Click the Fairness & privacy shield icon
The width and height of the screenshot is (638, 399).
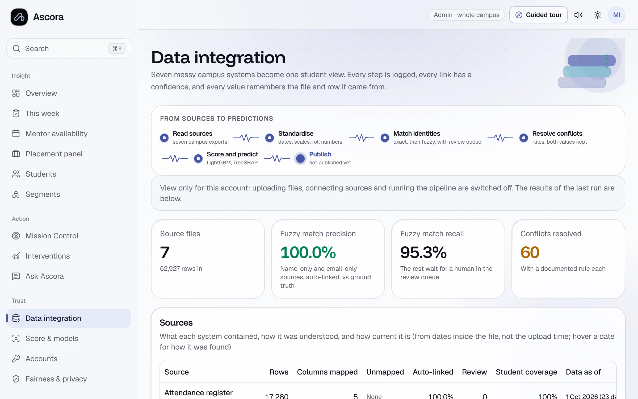click(16, 379)
